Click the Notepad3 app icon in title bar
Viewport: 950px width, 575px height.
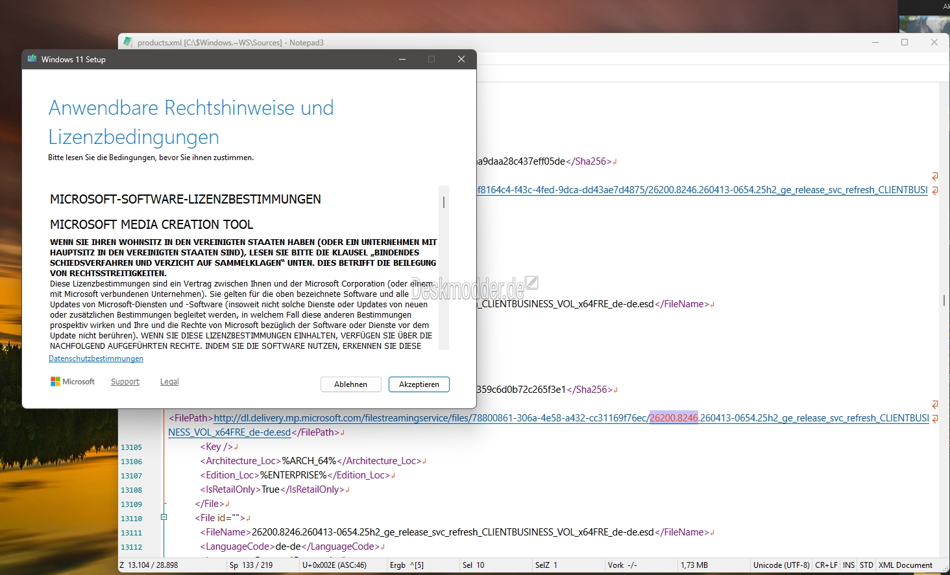[x=128, y=42]
